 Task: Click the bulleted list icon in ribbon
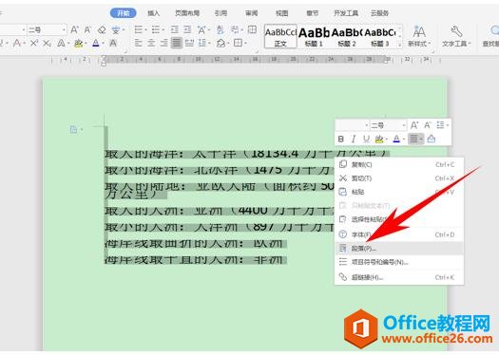tap(139, 30)
